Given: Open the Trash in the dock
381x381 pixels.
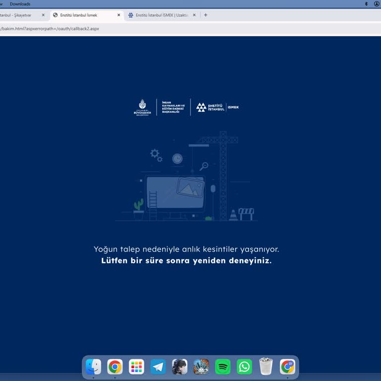Looking at the screenshot, I should click(x=266, y=367).
